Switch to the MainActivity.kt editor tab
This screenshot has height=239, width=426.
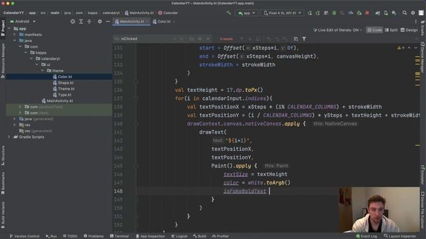[132, 21]
